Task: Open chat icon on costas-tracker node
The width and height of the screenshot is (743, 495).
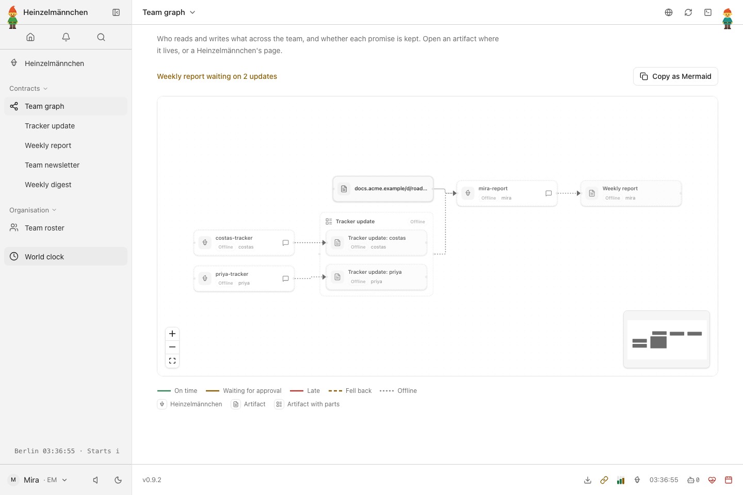Action: 285,243
